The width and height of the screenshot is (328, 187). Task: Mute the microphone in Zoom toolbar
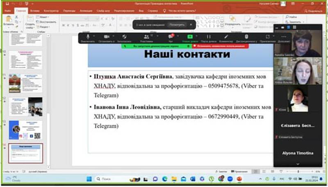click(88, 37)
